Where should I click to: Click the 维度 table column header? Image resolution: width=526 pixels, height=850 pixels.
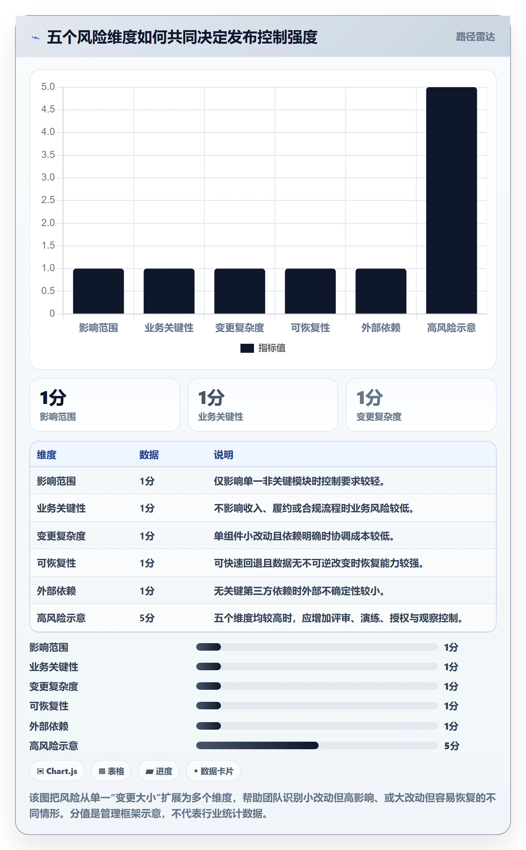point(47,455)
